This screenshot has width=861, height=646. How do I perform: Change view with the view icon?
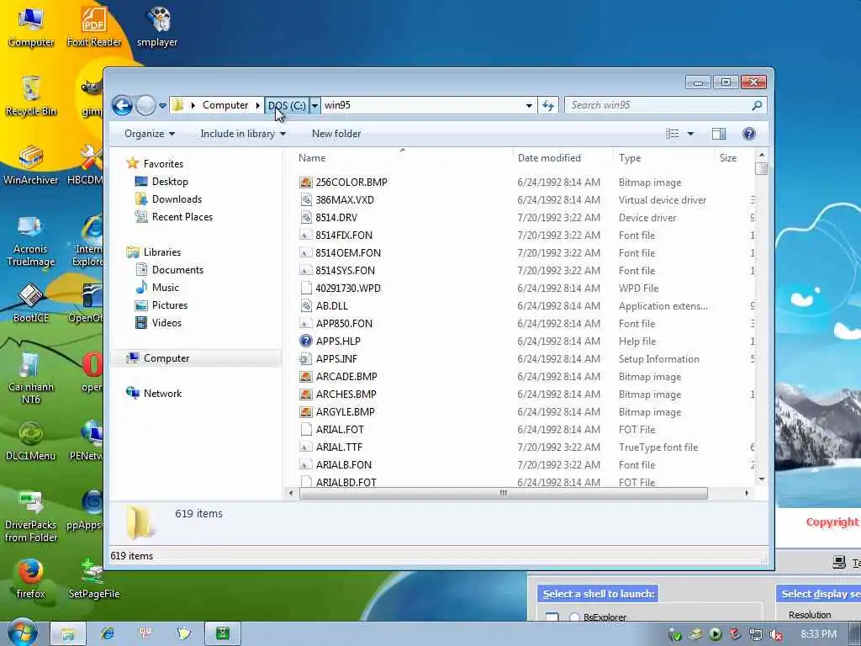pyautogui.click(x=673, y=134)
